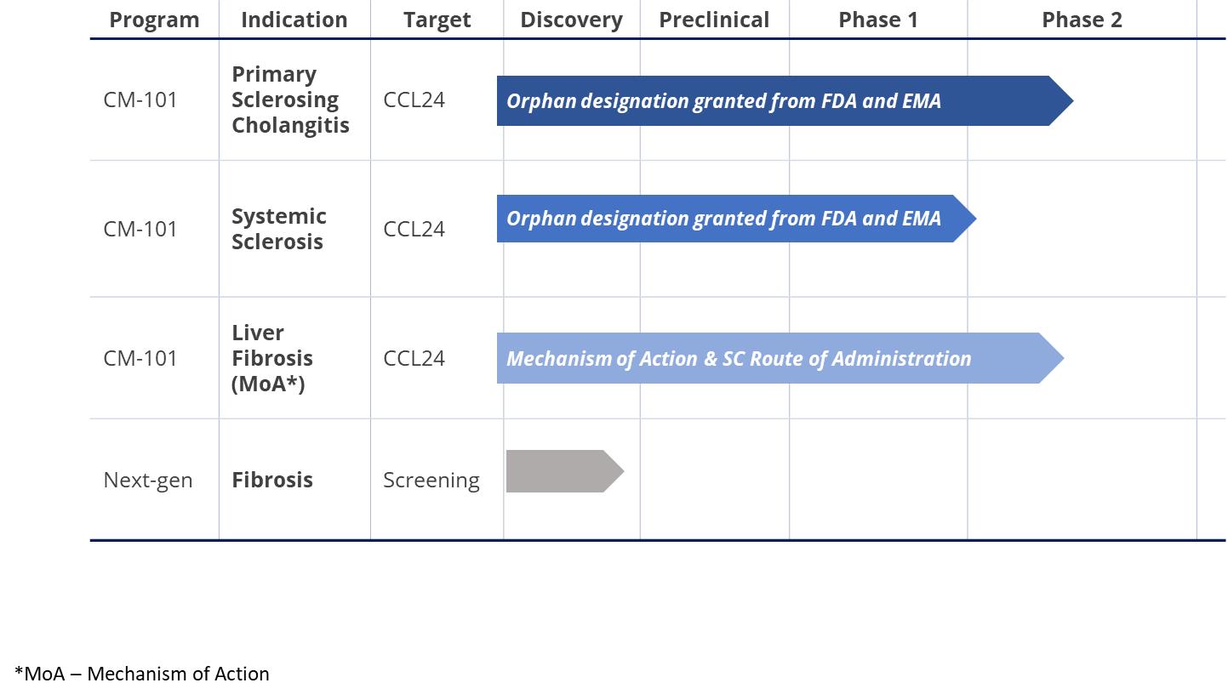Click the Preclinical stage header
The width and height of the screenshot is (1228, 700).
click(714, 20)
